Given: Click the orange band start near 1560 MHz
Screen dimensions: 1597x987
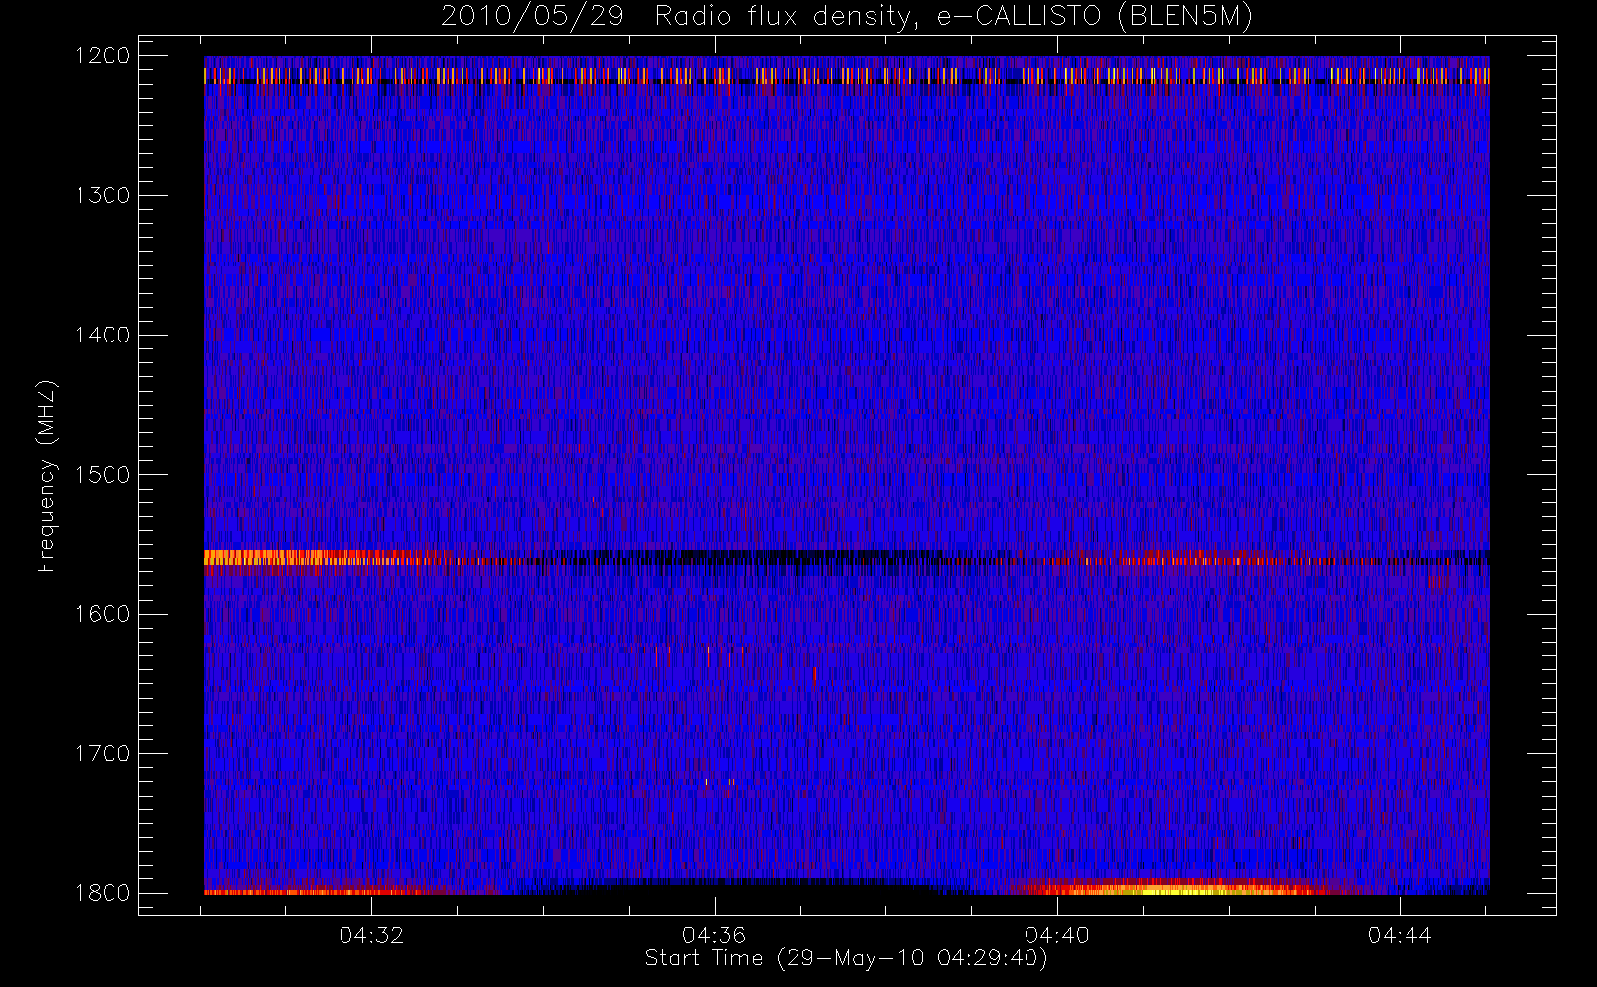Looking at the screenshot, I should tap(266, 558).
